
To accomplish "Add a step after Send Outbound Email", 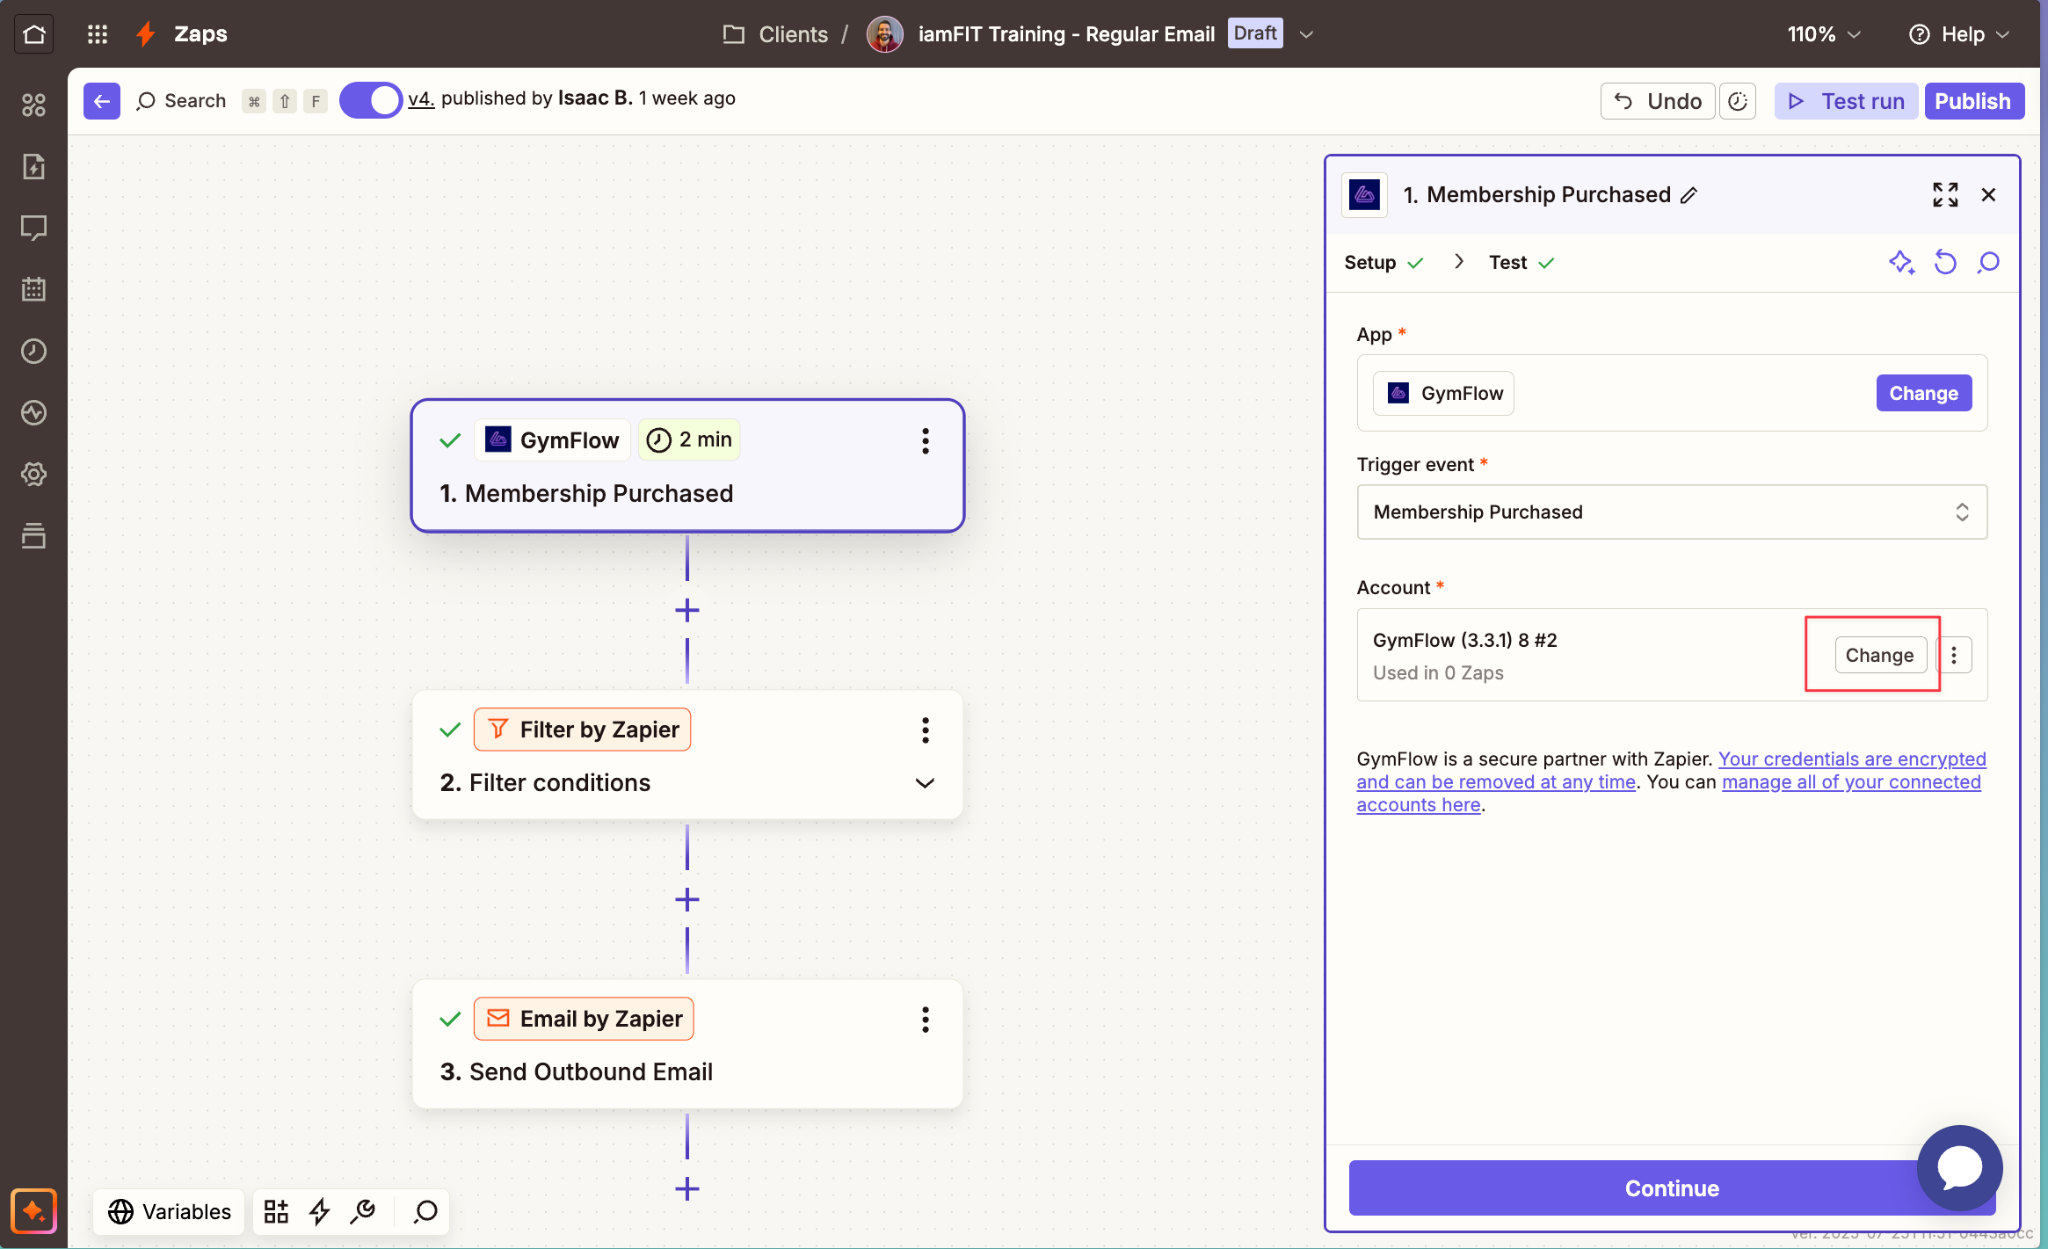I will (x=687, y=1189).
